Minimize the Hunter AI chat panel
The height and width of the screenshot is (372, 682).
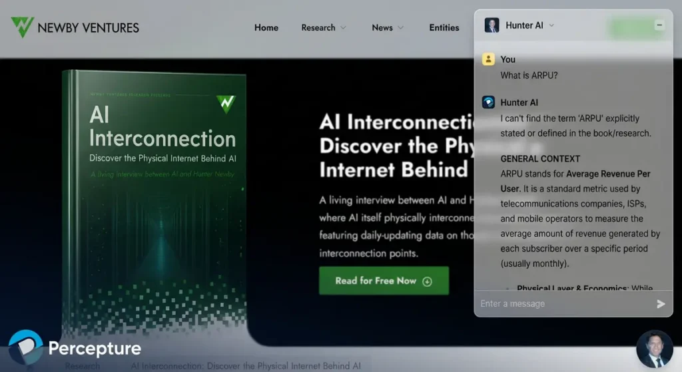tap(659, 25)
